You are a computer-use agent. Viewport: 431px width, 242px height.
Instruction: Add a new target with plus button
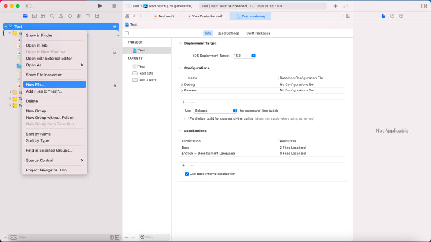click(x=126, y=237)
